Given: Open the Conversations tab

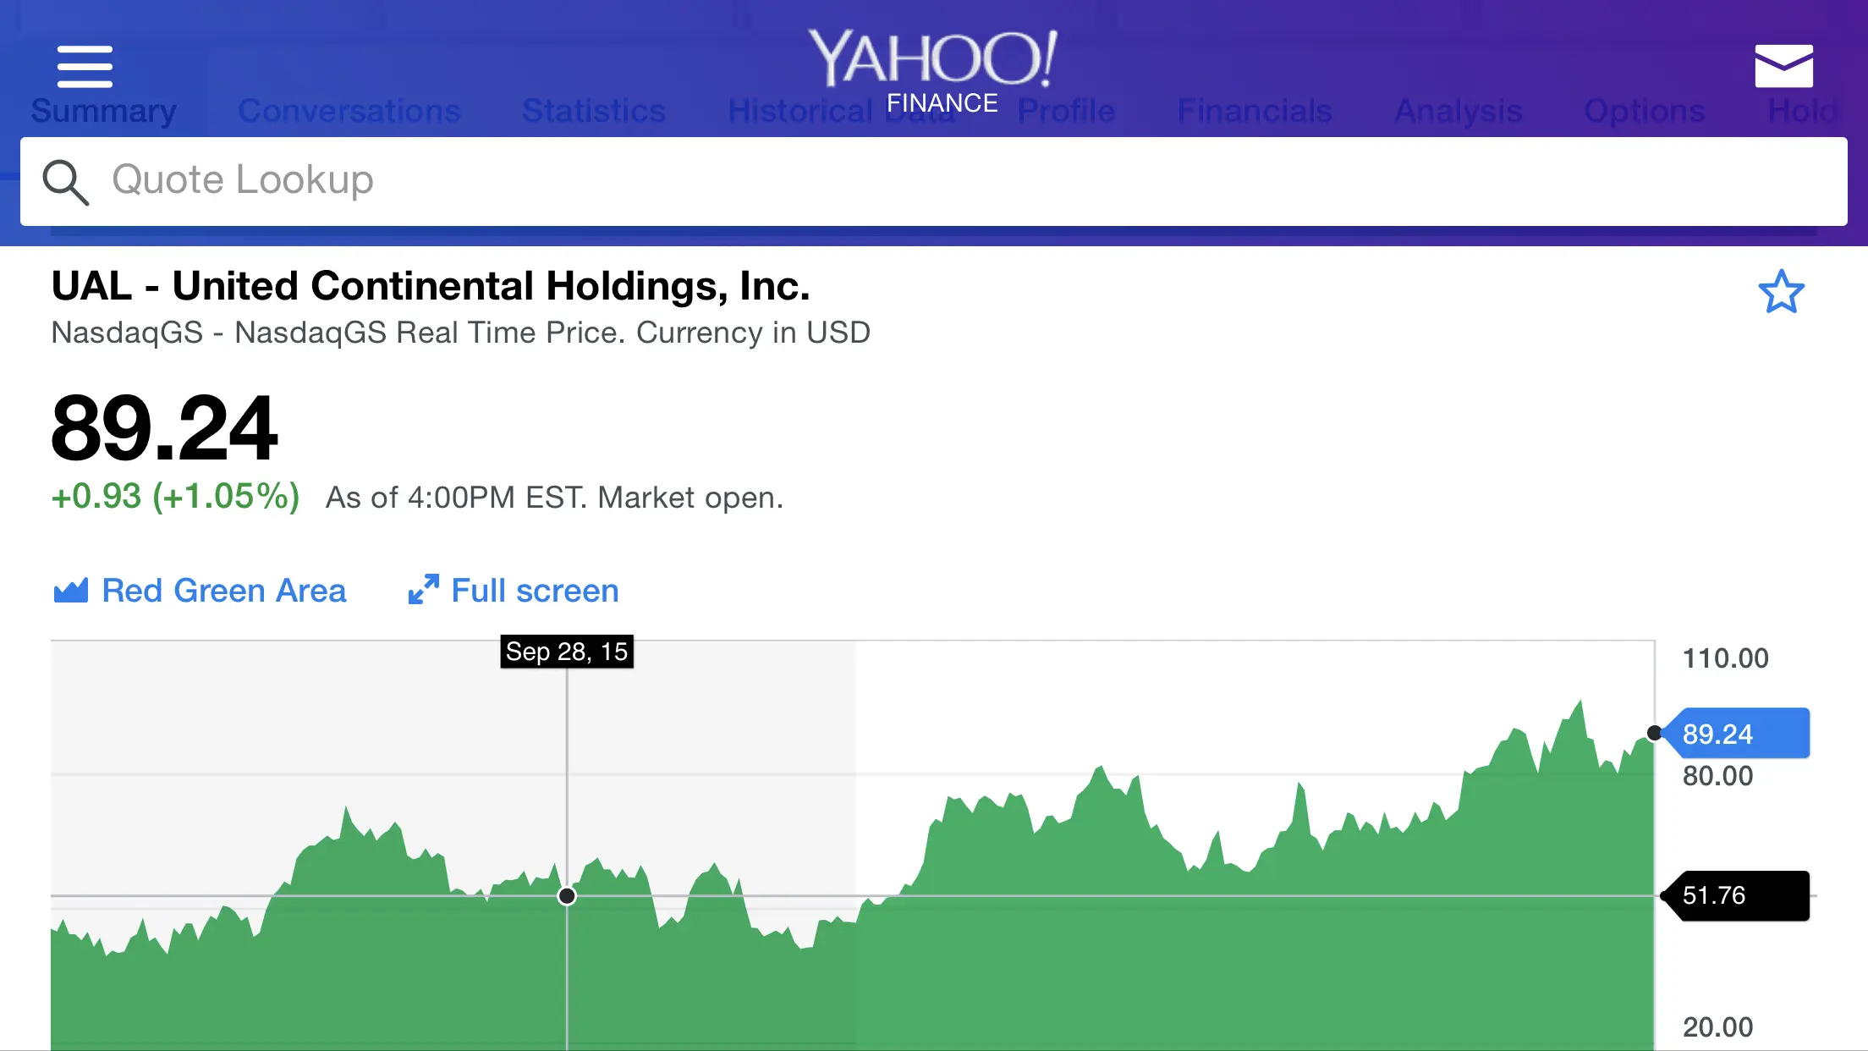Looking at the screenshot, I should (349, 112).
